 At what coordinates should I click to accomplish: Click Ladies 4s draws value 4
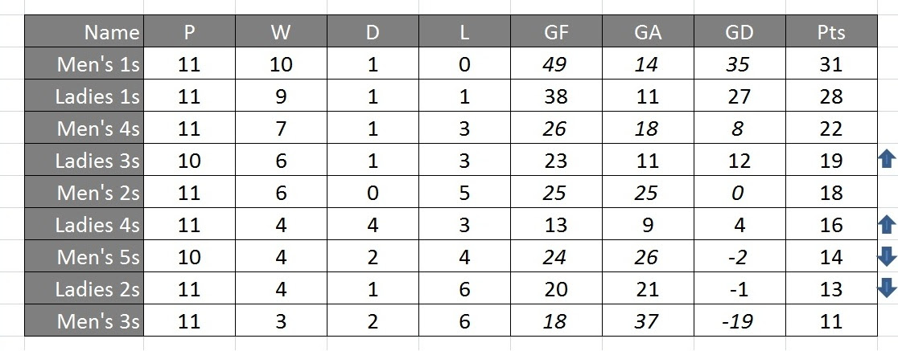pyautogui.click(x=373, y=223)
